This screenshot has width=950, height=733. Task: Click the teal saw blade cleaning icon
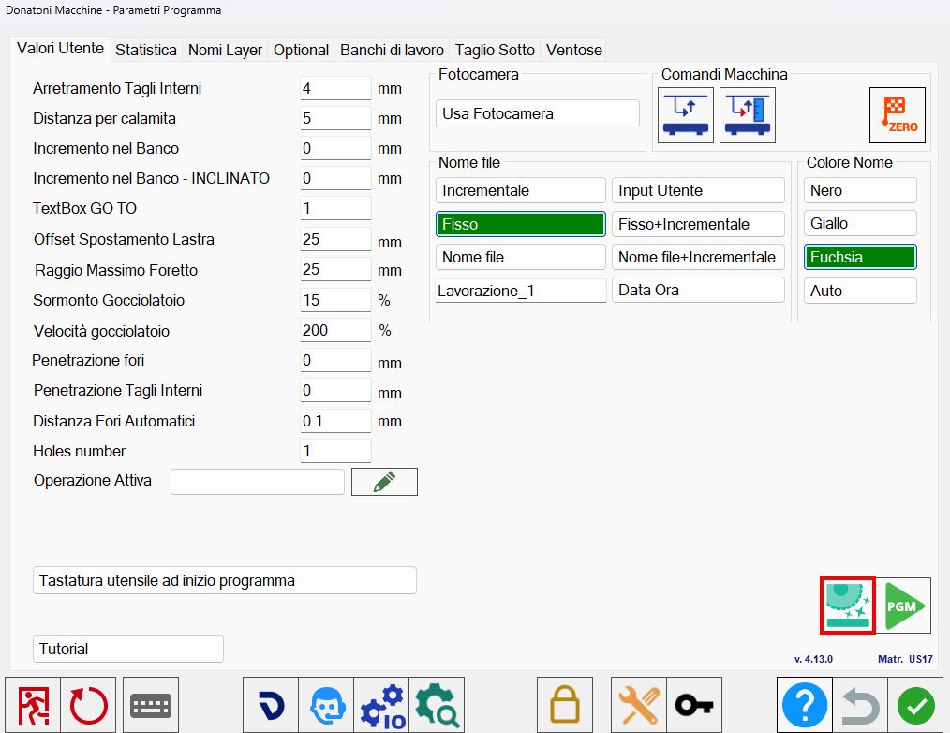coord(848,606)
